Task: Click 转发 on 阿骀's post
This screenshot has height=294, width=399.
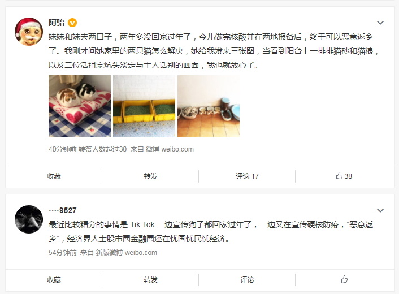Action: point(150,176)
